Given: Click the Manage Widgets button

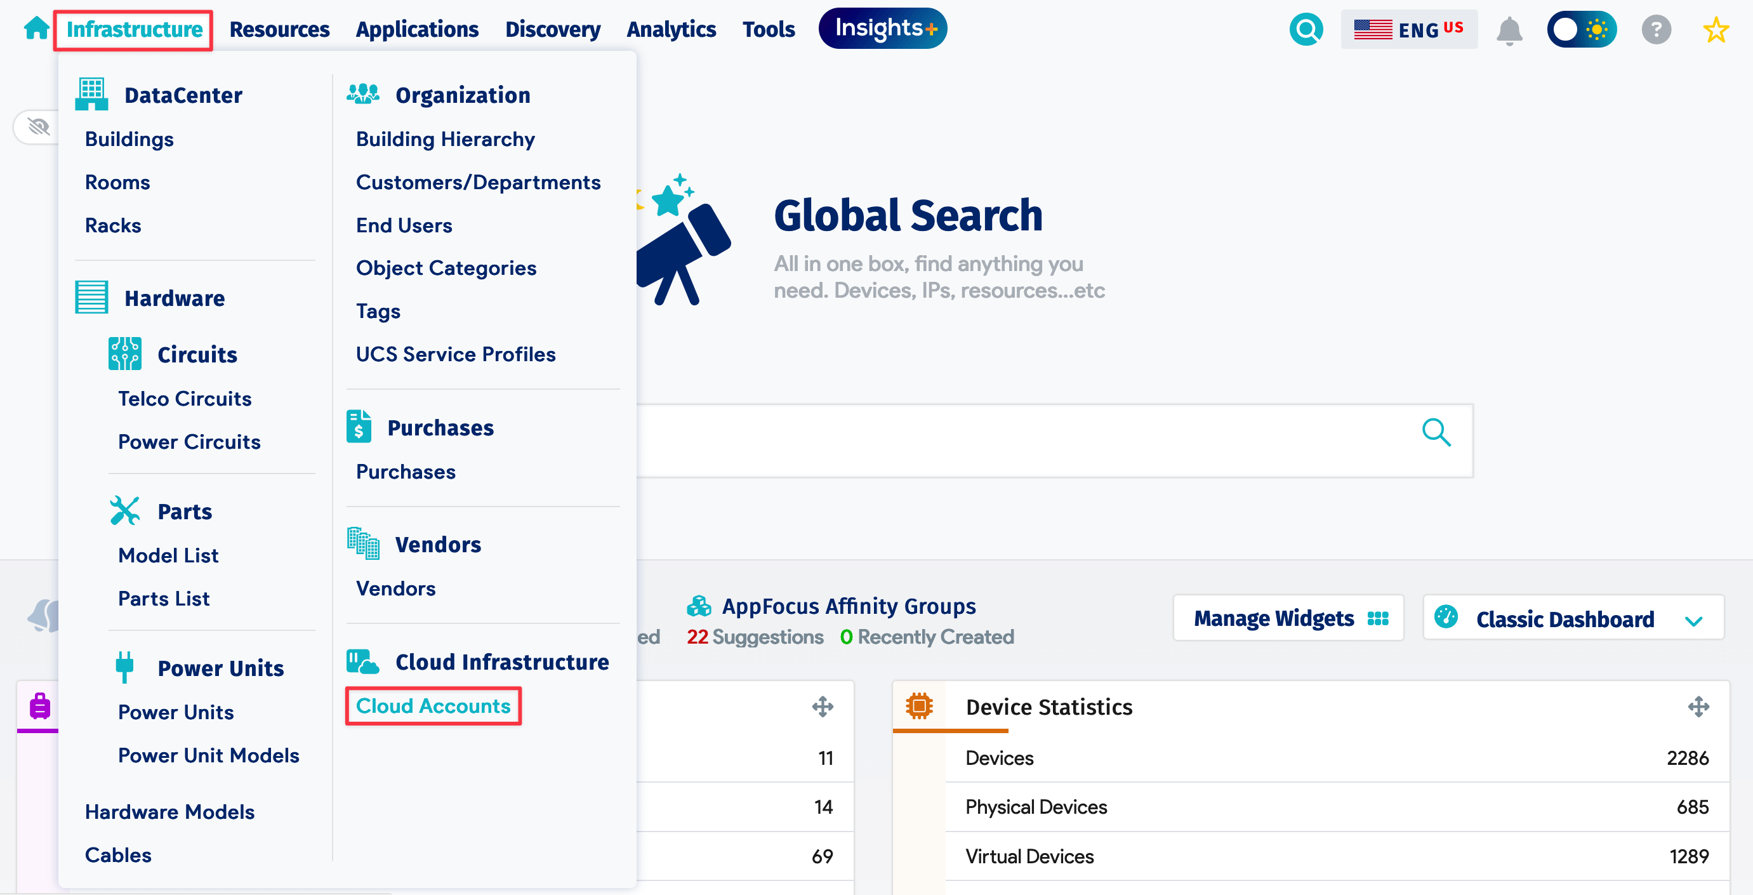Looking at the screenshot, I should pos(1288,618).
